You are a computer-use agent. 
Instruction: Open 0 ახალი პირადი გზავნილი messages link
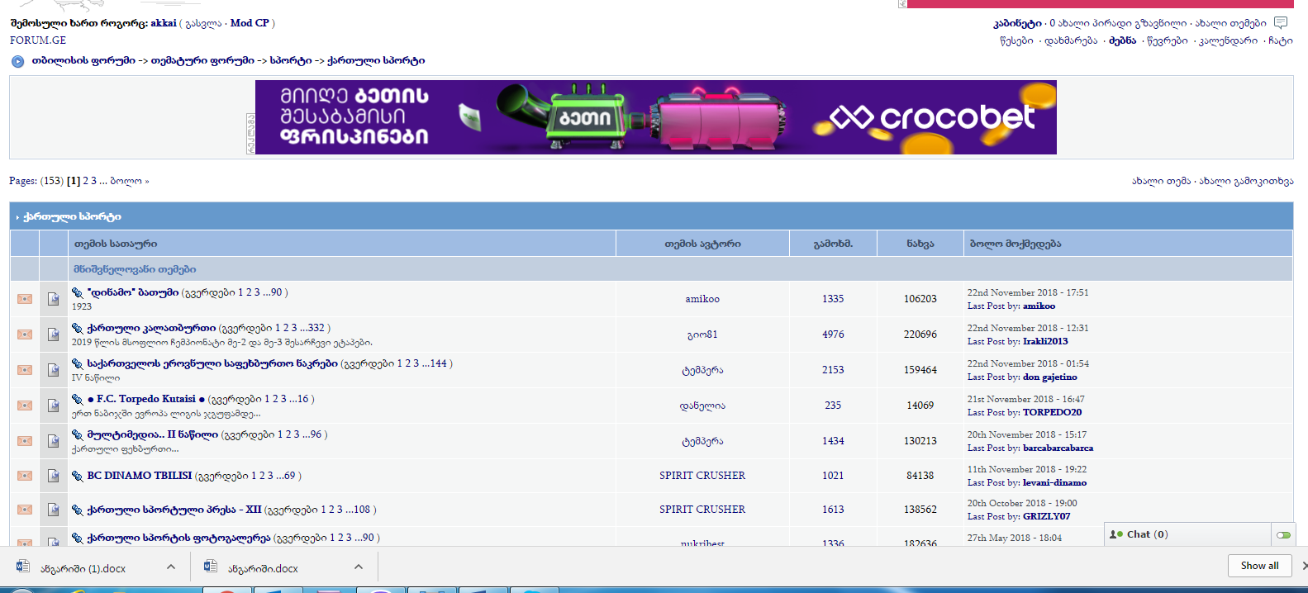[1118, 23]
